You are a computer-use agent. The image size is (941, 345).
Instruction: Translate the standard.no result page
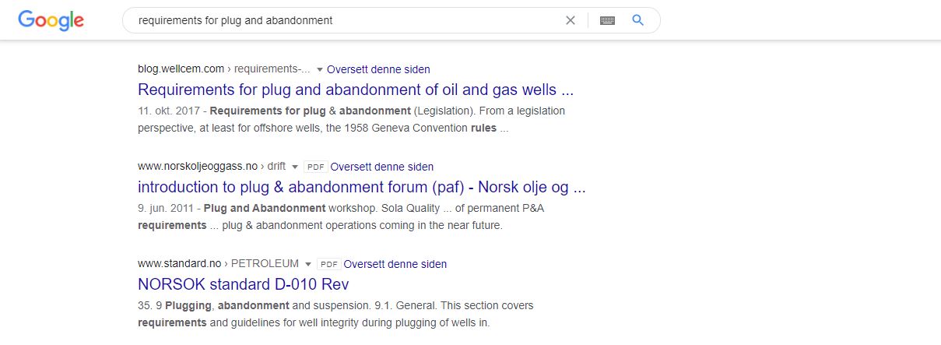point(395,264)
